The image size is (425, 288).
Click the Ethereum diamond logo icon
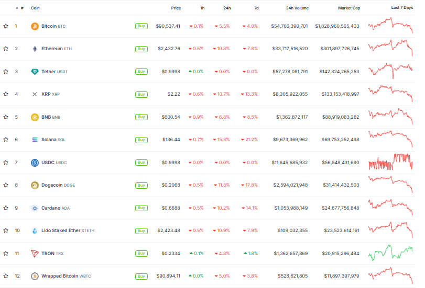click(x=35, y=49)
